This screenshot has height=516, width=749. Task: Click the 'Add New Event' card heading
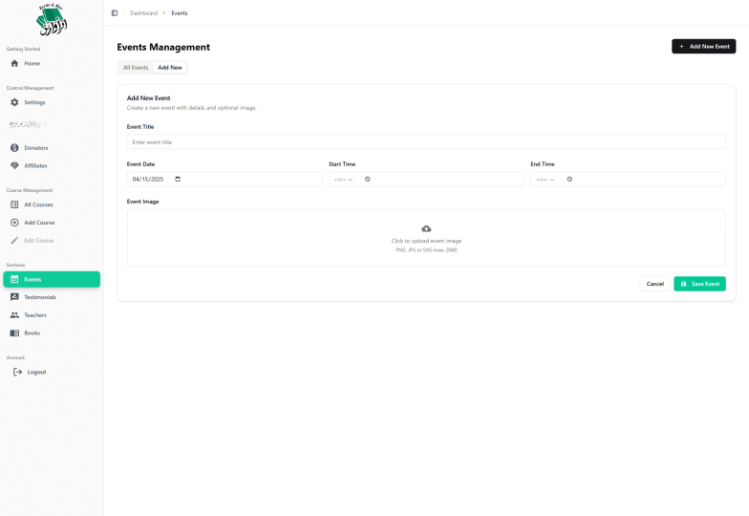point(149,97)
